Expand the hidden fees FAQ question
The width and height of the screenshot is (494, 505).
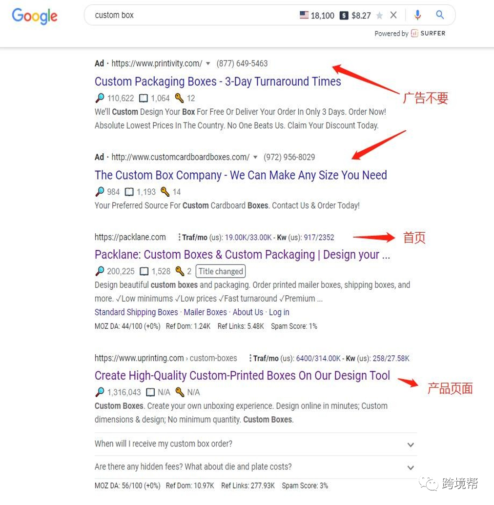pyautogui.click(x=255, y=467)
